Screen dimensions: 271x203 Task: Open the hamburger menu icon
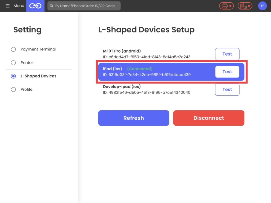coord(7,6)
